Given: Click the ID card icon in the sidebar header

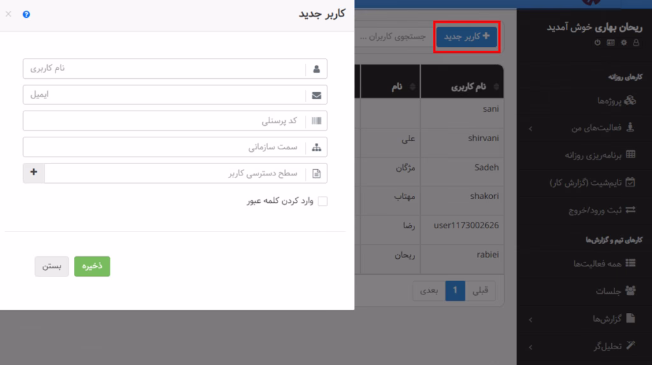Looking at the screenshot, I should tap(611, 43).
